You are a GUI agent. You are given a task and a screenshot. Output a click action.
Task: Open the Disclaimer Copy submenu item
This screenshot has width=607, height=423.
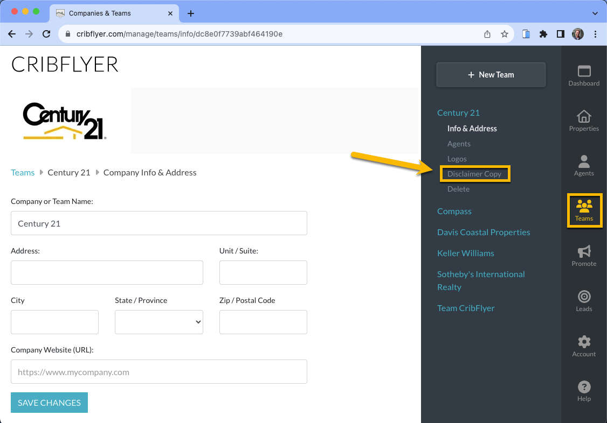[x=474, y=174]
